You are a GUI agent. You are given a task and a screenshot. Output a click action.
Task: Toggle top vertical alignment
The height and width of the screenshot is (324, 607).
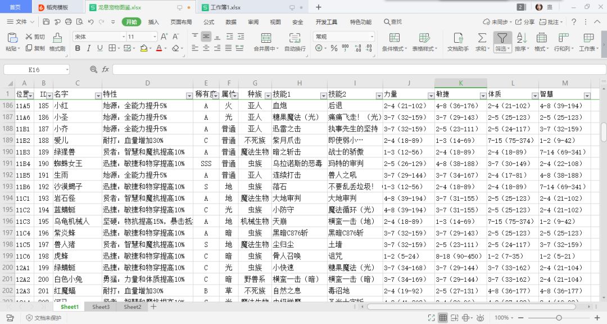[x=194, y=37]
